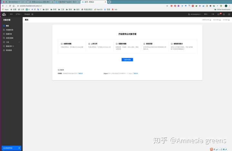Viewport: 232px width, 151px height.
Task: Open the 总览 item in top navigation
Action: point(11,14)
